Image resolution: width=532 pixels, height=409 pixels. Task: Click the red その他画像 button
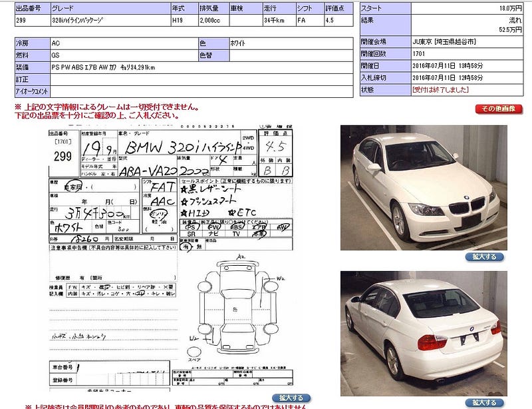click(498, 109)
